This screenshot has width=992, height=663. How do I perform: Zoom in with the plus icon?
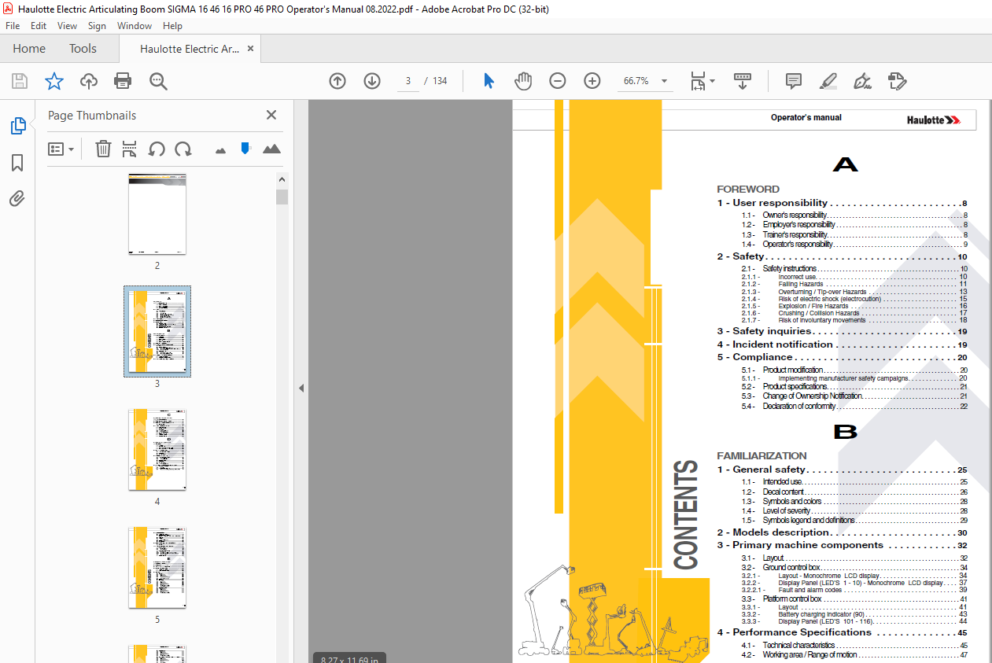[x=592, y=81]
